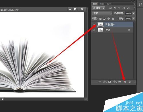143x112 pixels.
Task: Switch to the 通道 channels tab
Action: pyautogui.click(x=102, y=4)
